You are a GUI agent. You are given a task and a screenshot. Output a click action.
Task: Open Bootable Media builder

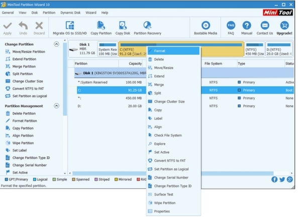pyautogui.click(x=206, y=28)
